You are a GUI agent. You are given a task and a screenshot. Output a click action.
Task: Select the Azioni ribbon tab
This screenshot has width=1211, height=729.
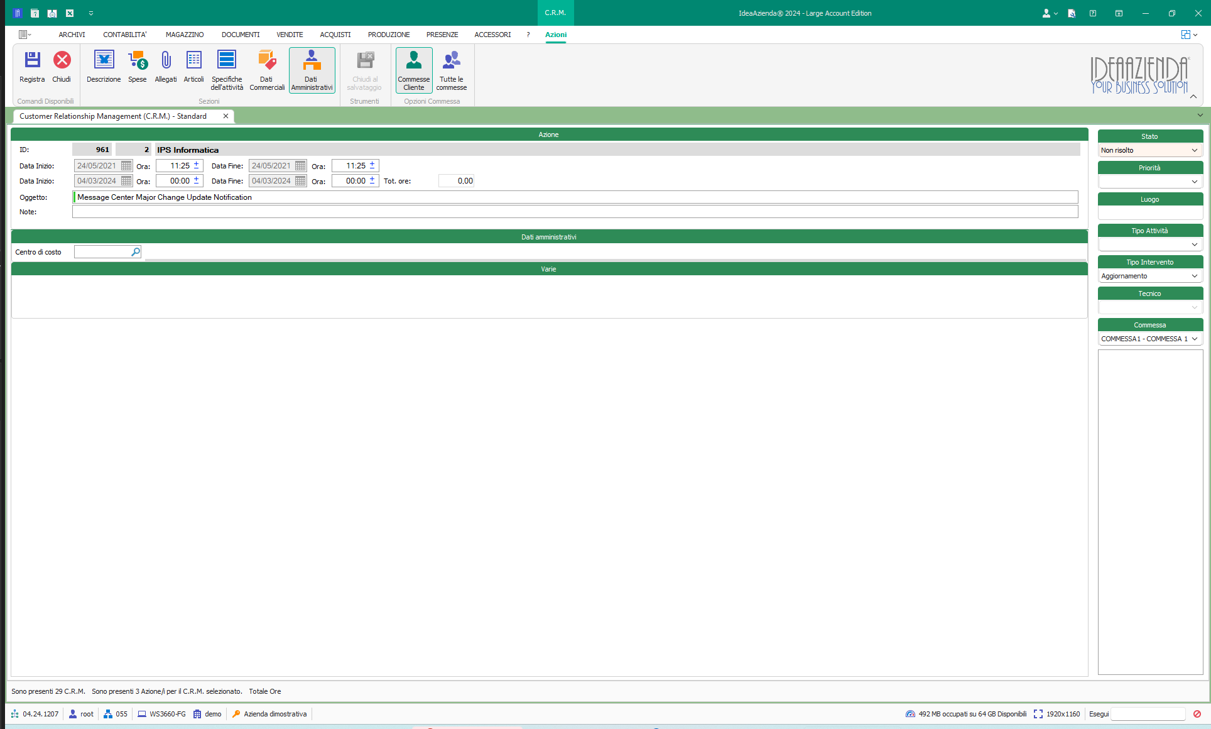pyautogui.click(x=556, y=35)
